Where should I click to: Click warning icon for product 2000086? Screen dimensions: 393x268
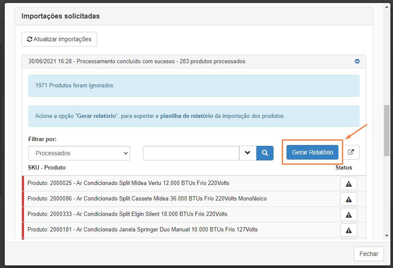click(348, 199)
